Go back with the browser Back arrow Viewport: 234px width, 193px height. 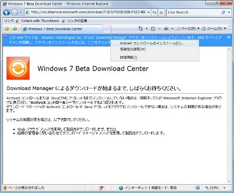[x=6, y=12]
